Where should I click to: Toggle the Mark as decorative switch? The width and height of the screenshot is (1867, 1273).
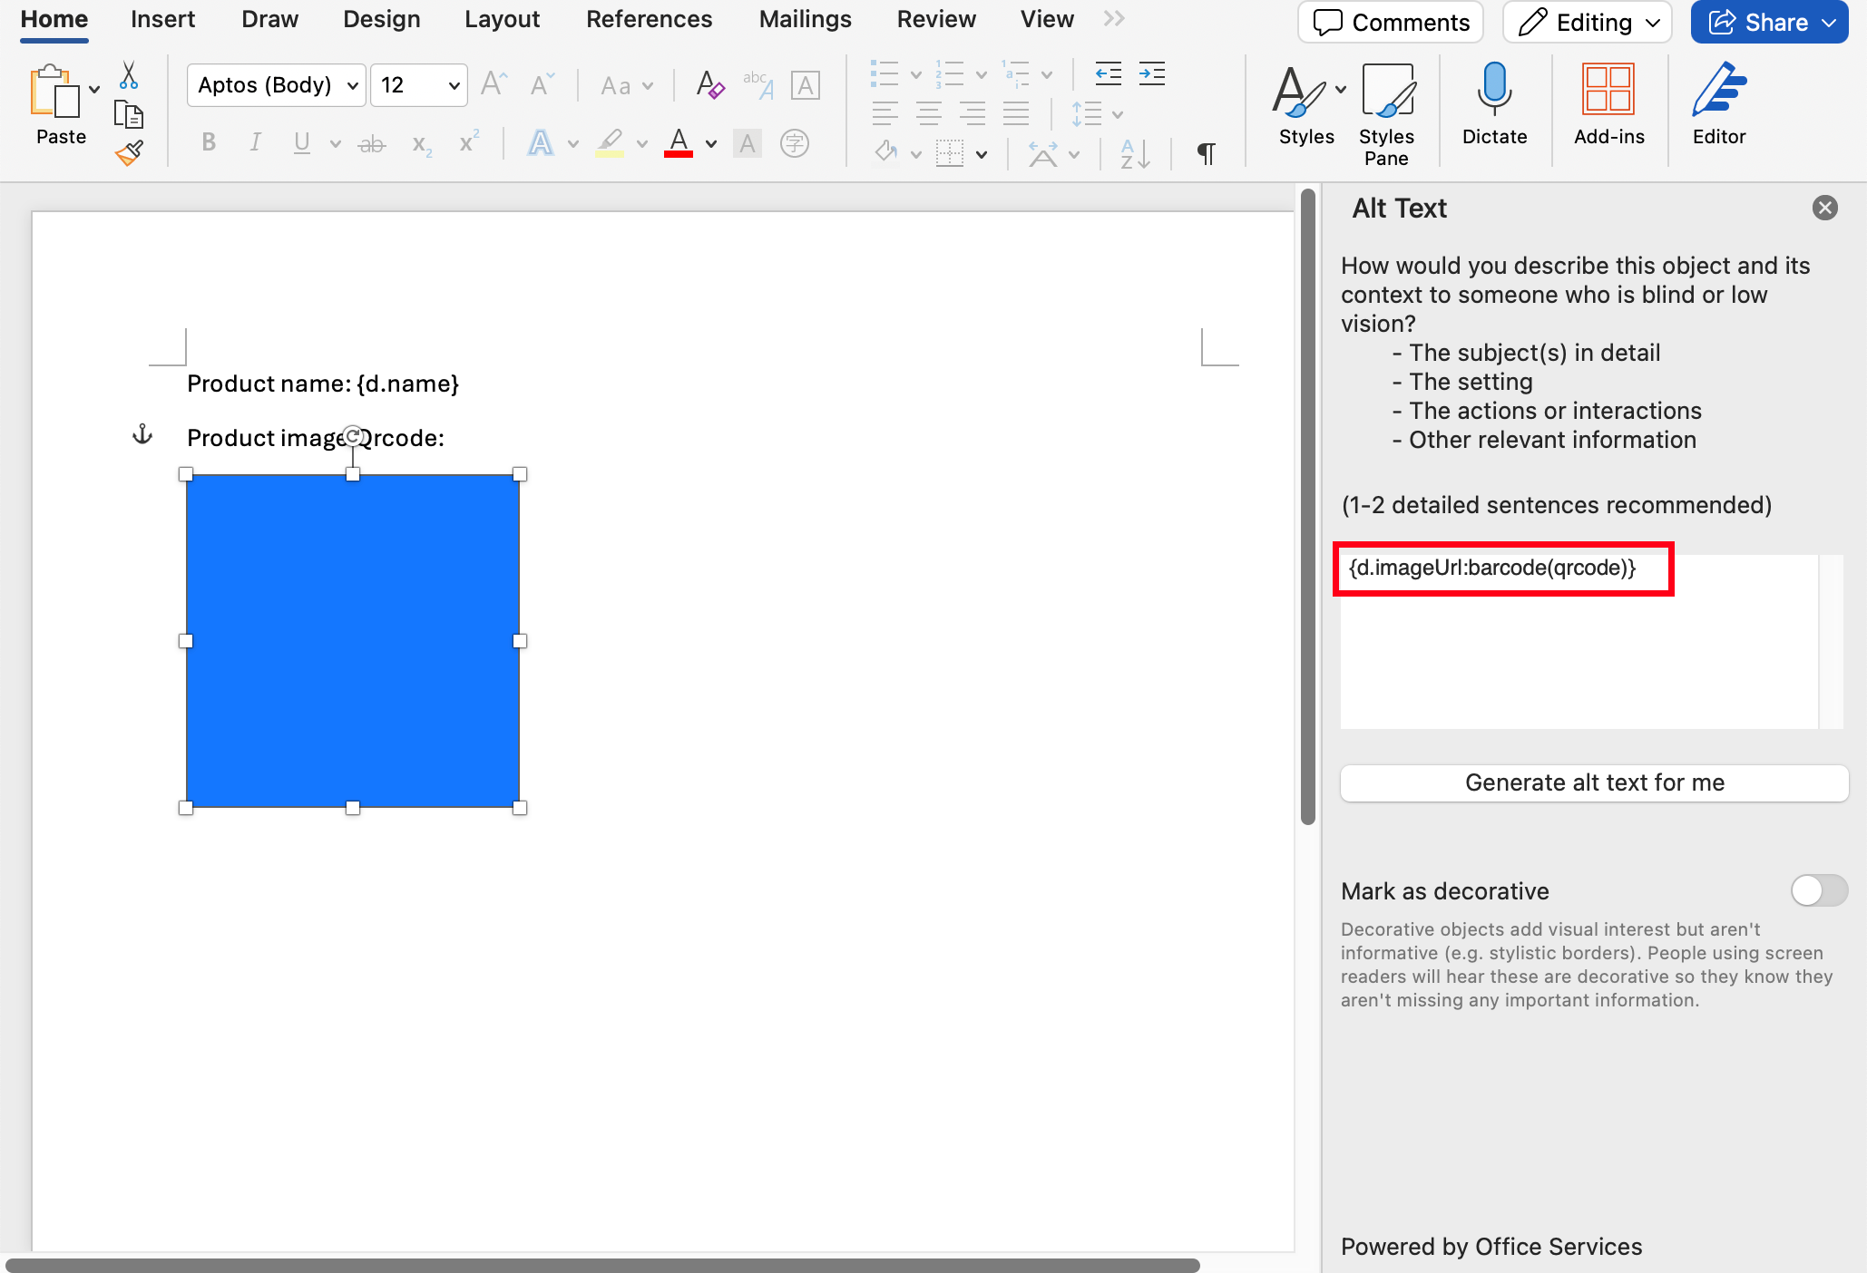coord(1818,890)
